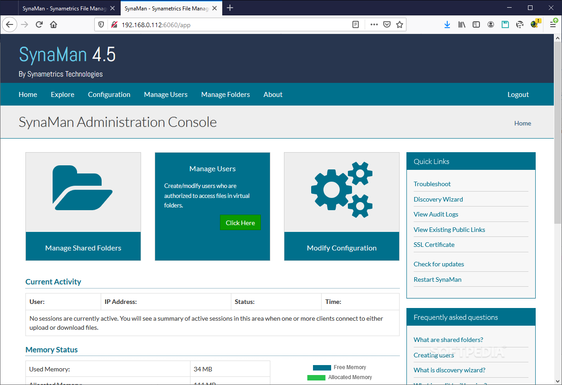Click the Home breadcrumb link
This screenshot has height=385, width=562.
[523, 123]
